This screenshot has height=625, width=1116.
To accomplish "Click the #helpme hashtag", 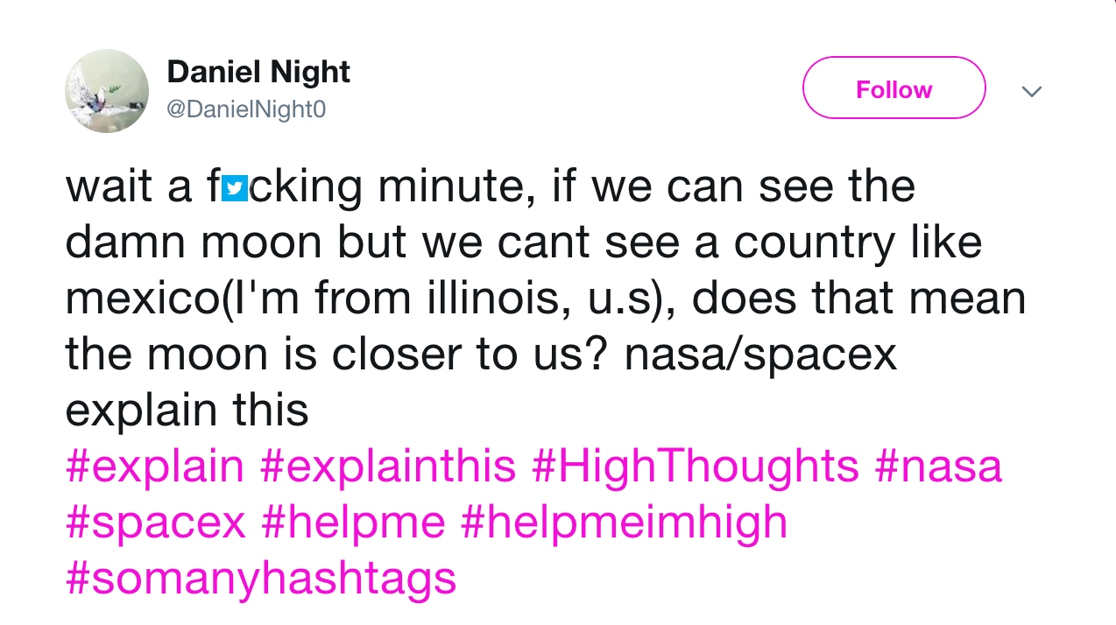I will (352, 521).
